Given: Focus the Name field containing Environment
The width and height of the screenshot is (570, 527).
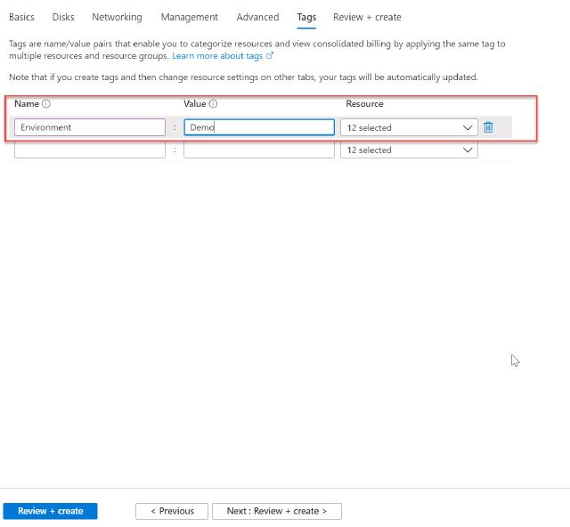Looking at the screenshot, I should point(90,127).
